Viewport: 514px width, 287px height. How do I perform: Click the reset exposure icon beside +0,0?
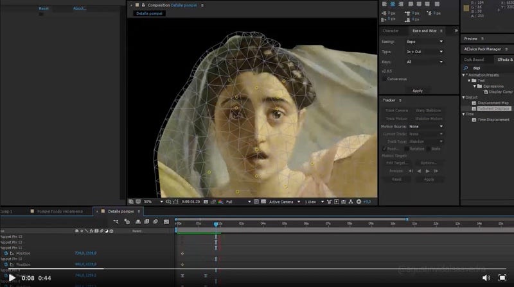(359, 202)
